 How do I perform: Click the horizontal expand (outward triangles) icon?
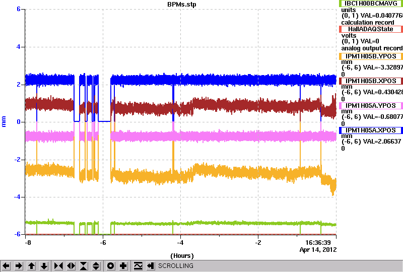[x=71, y=266]
